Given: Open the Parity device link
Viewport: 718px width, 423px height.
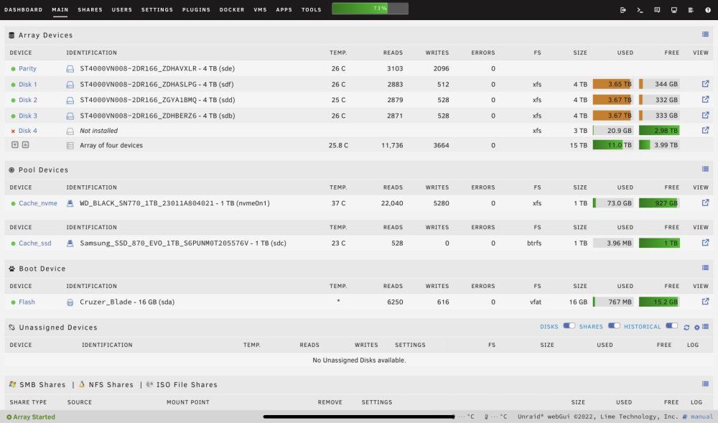Looking at the screenshot, I should [27, 69].
